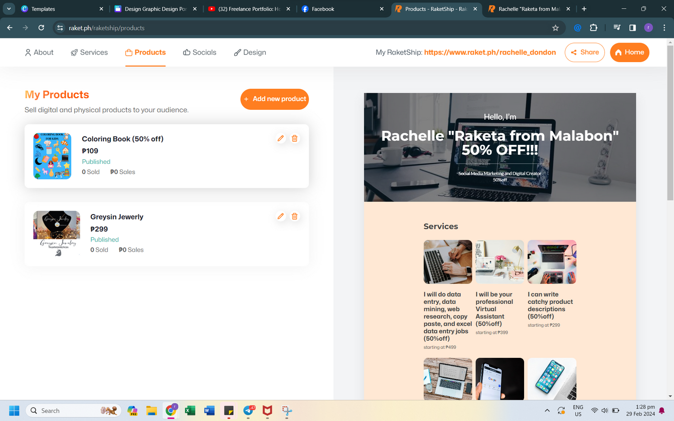Open the About tab
Viewport: 674px width, 421px height.
[39, 52]
